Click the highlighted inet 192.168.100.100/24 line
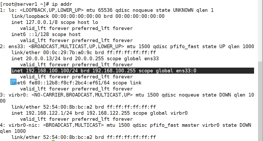Image resolution: width=263 pixels, height=141 pixels. point(133,71)
